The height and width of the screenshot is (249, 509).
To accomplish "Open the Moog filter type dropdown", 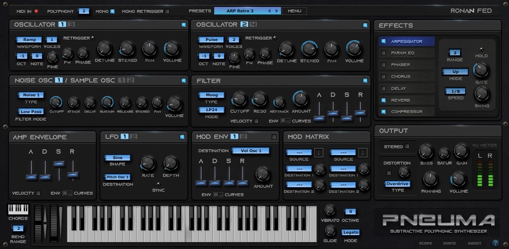I will (x=211, y=95).
